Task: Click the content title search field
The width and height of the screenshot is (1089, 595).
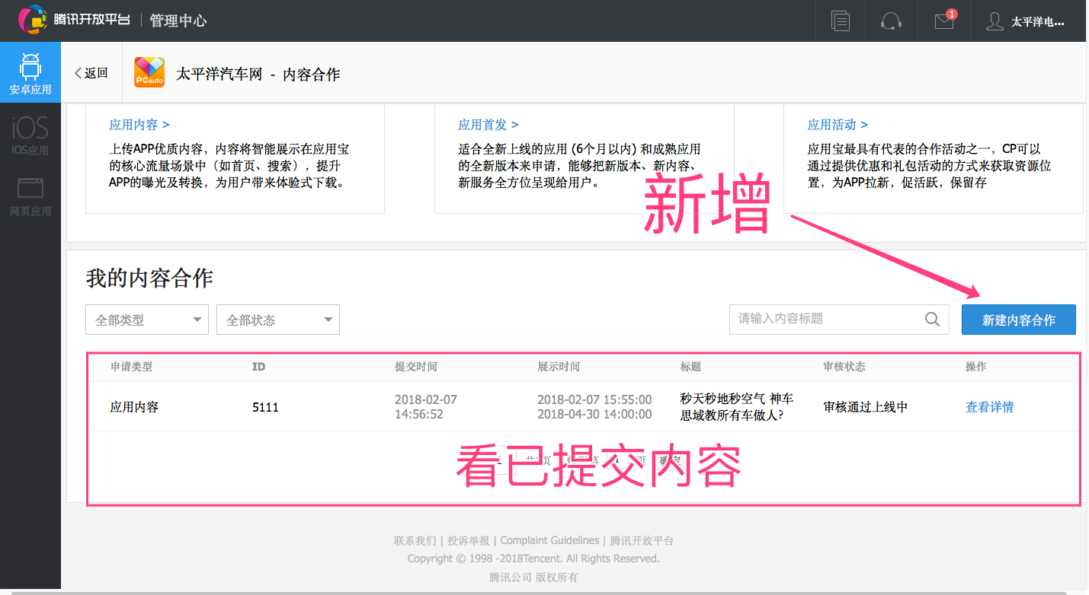Action: pyautogui.click(x=827, y=320)
